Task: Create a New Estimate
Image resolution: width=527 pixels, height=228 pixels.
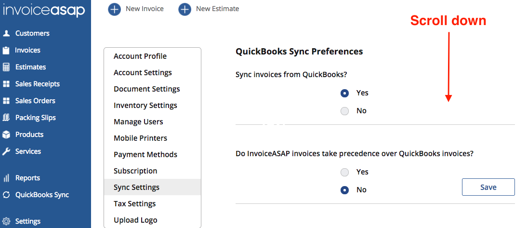Action: 209,9
